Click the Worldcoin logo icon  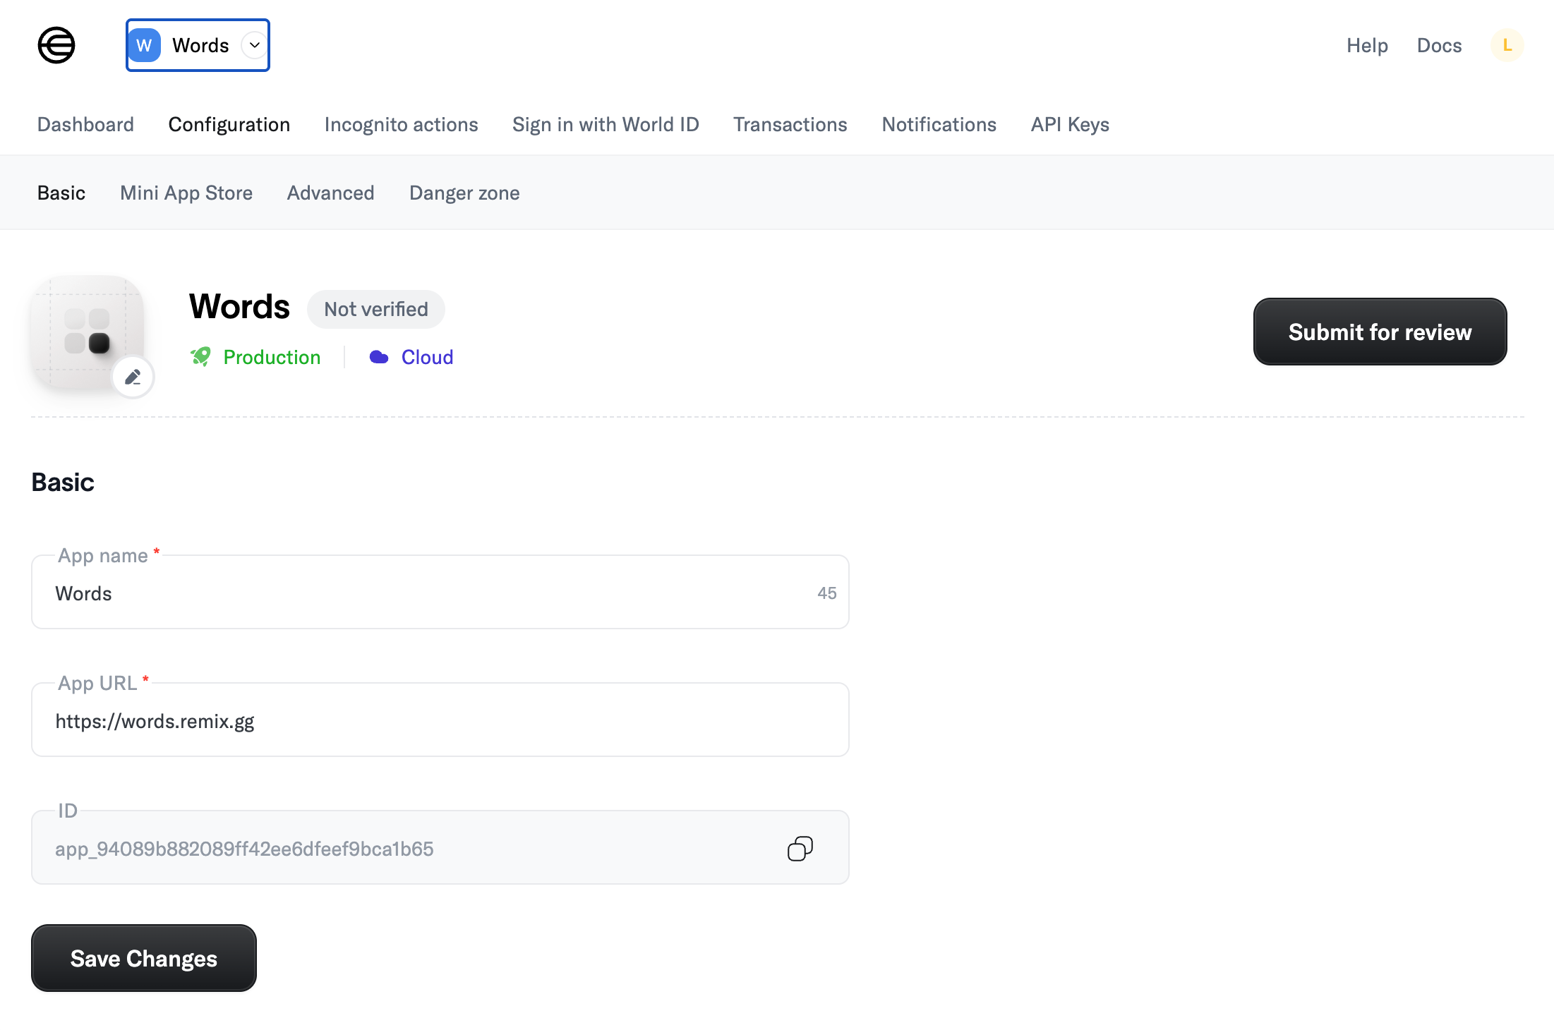(56, 45)
